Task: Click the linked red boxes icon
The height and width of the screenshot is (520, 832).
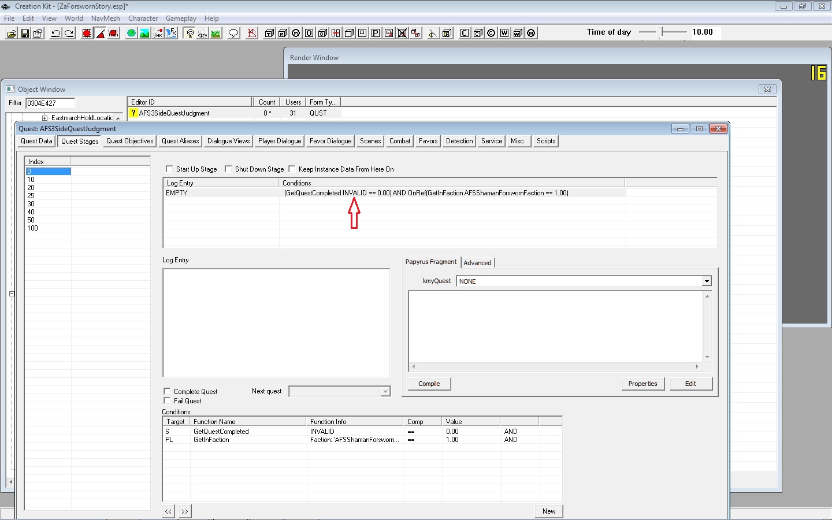Action: (x=415, y=33)
